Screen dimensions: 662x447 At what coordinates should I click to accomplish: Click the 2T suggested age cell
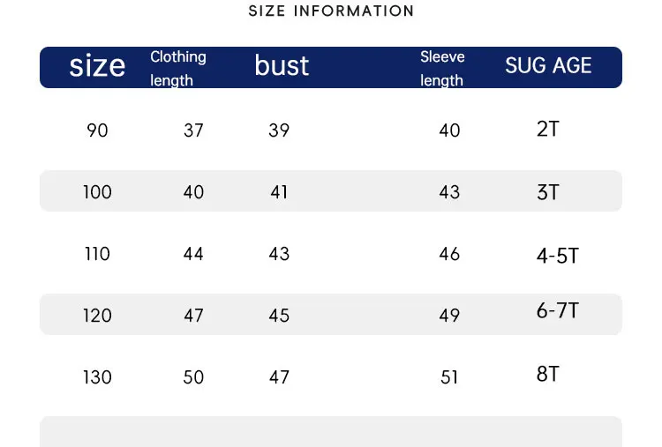(x=547, y=129)
